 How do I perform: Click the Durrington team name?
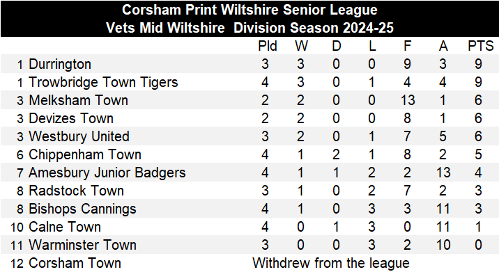click(60, 64)
